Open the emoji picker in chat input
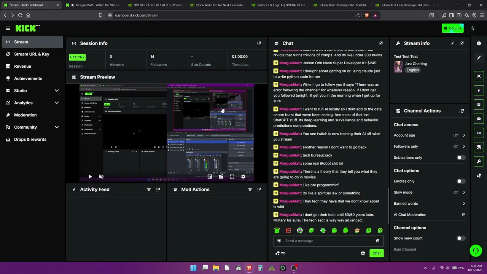487x274 pixels. pos(377,241)
